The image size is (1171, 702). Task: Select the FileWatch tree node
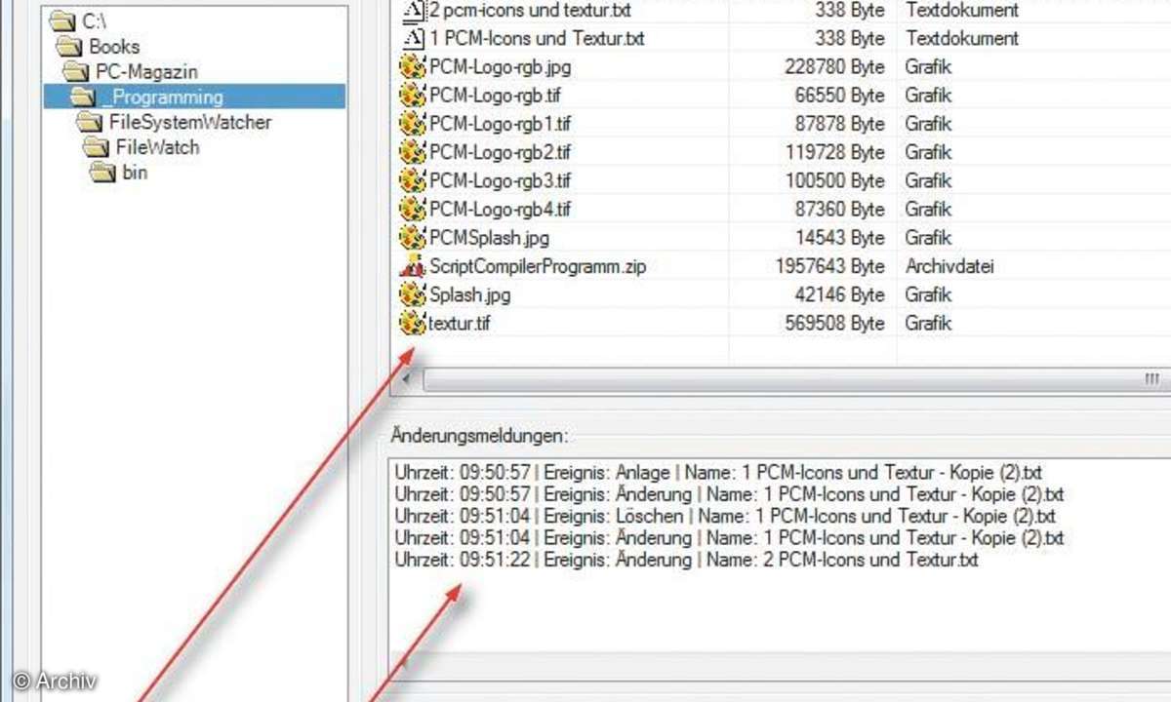pos(157,147)
